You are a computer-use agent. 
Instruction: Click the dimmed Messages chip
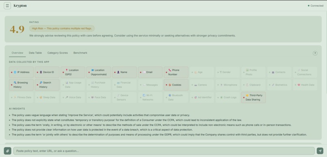tap(150, 85)
